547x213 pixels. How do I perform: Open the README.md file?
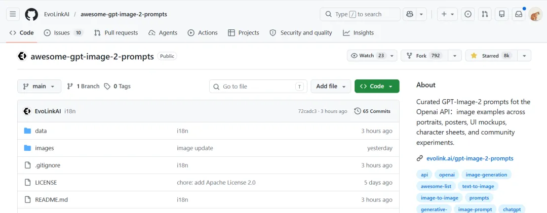[x=51, y=200]
